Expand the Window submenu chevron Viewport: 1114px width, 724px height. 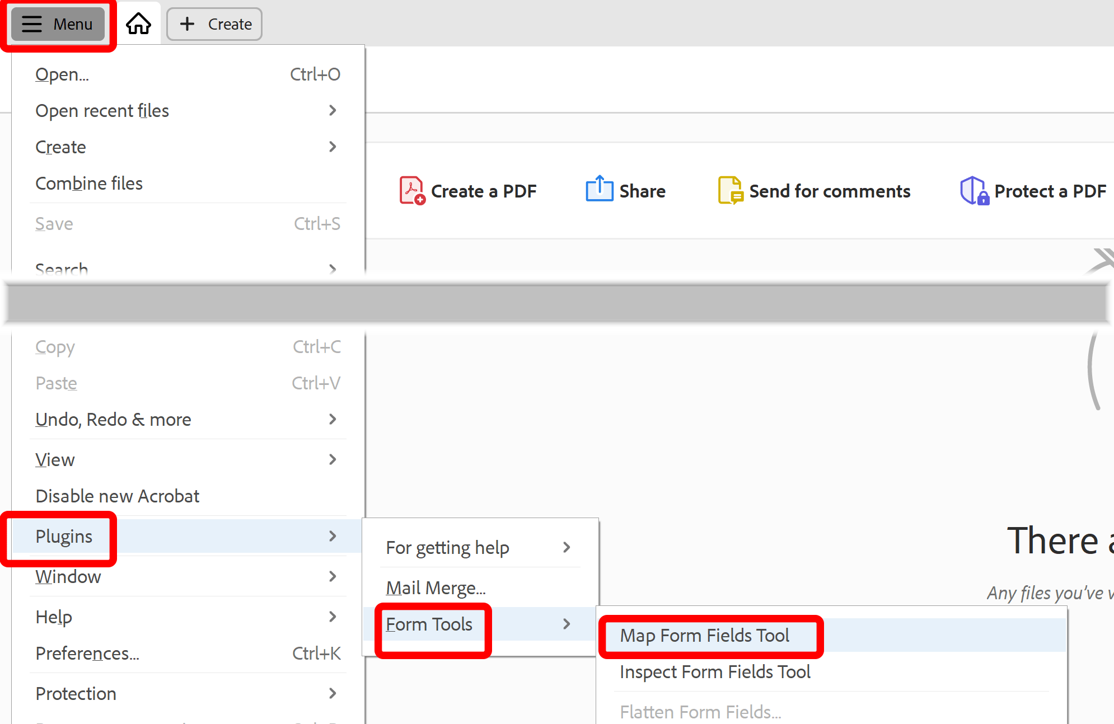[x=333, y=577]
